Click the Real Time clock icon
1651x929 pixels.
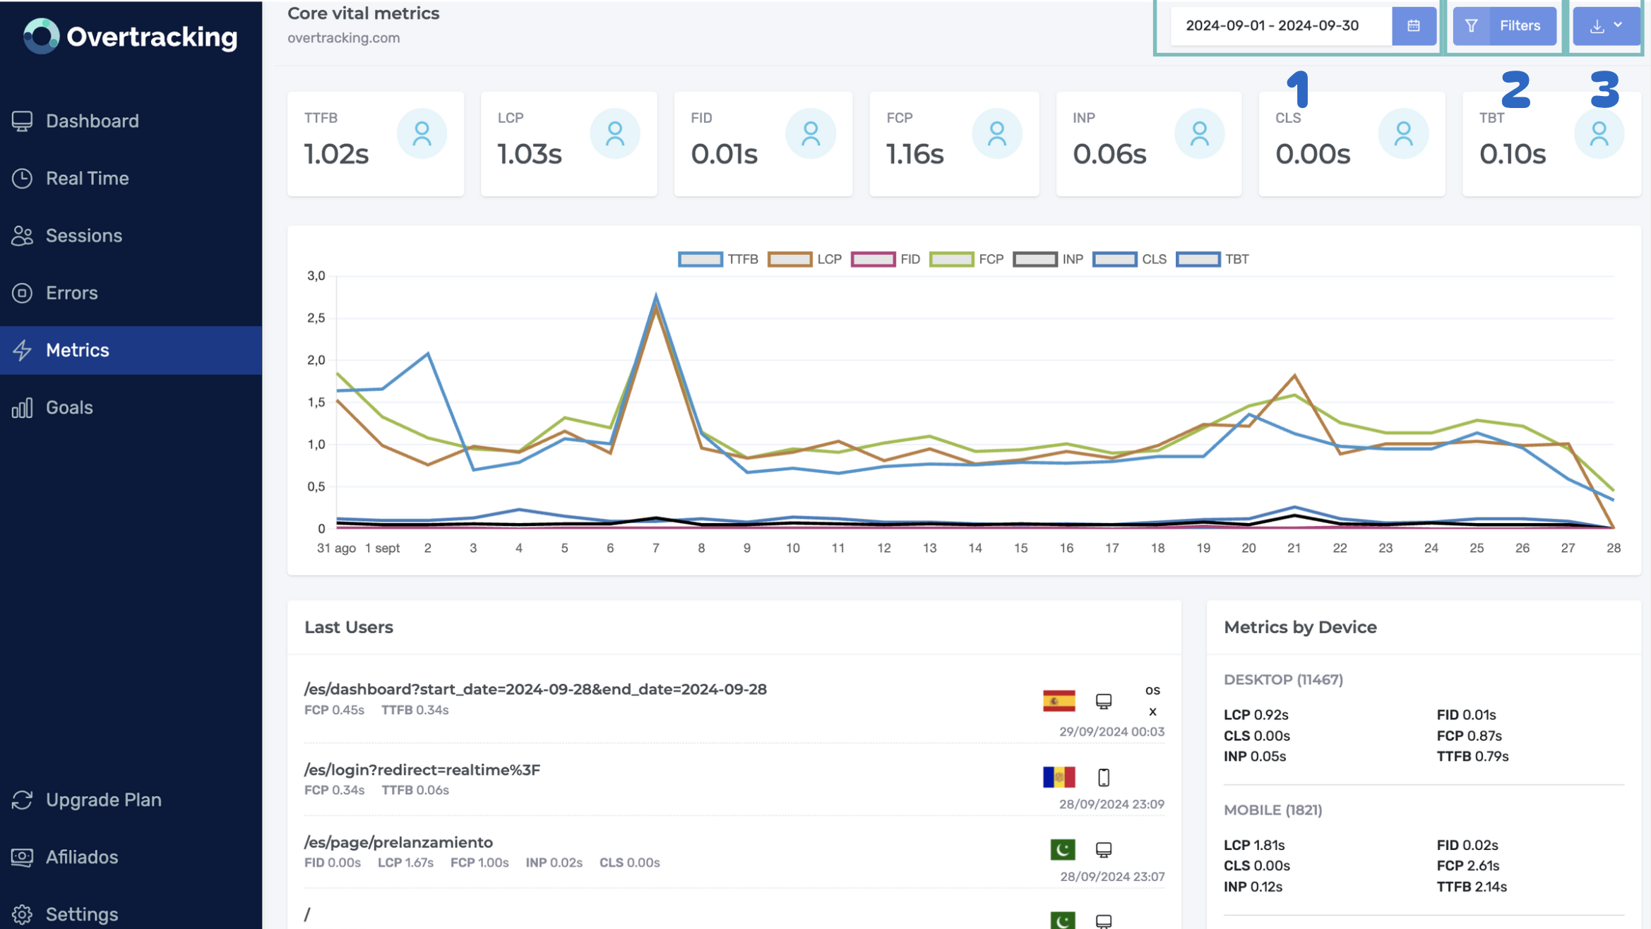[22, 178]
